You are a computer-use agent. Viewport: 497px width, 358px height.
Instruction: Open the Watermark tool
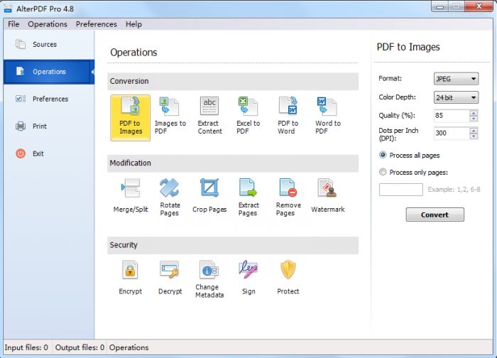point(327,195)
